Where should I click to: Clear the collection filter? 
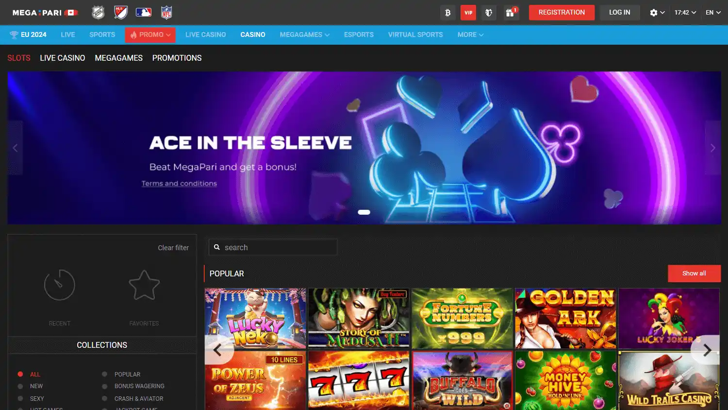click(x=173, y=248)
